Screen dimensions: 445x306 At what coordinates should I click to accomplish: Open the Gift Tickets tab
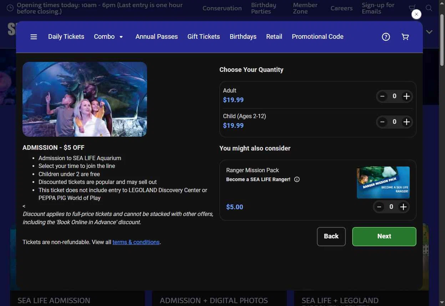204,37
